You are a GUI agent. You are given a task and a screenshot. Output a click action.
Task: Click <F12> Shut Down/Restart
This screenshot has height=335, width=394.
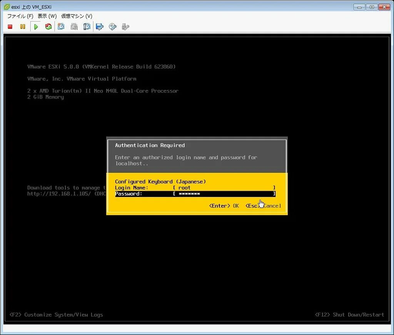point(349,315)
